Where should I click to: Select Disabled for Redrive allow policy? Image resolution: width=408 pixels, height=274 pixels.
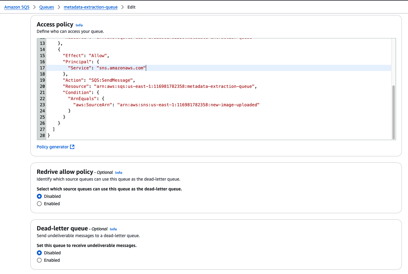pyautogui.click(x=39, y=196)
